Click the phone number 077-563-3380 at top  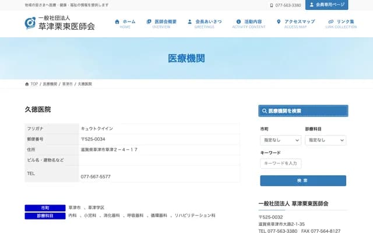287,5
